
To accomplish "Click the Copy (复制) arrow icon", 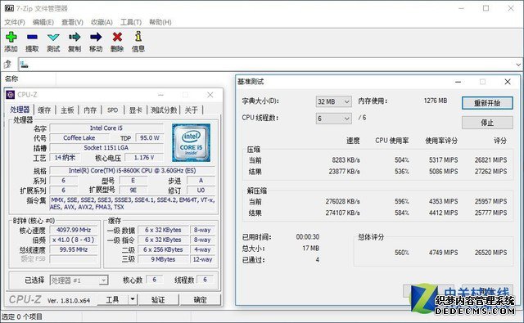I will click(x=75, y=37).
